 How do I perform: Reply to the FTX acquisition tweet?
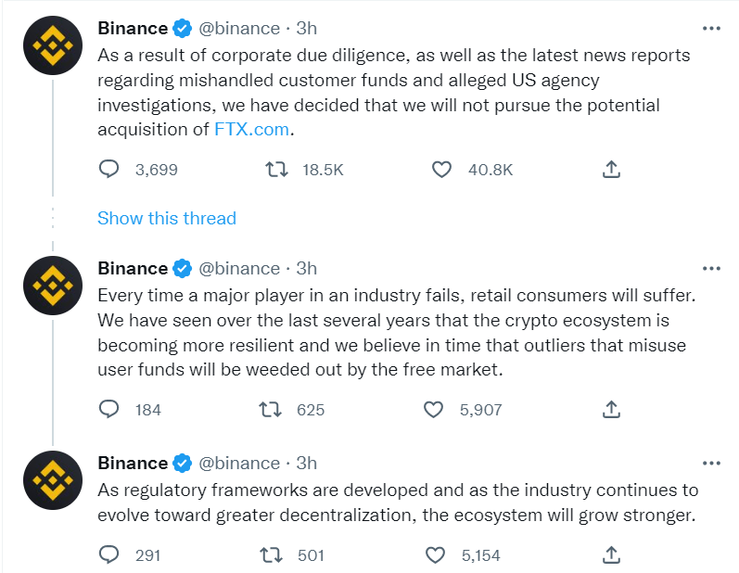pos(109,170)
